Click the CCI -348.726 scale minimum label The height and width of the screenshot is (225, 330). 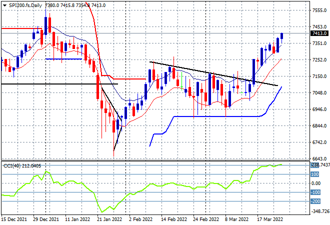320,211
